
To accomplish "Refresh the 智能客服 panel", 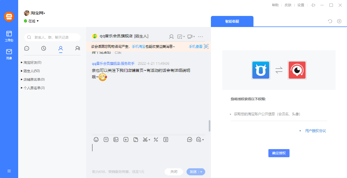I will click(x=330, y=21).
